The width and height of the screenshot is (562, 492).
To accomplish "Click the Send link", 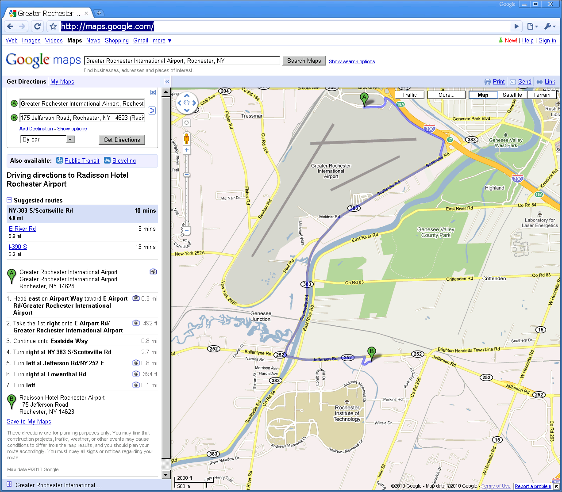I will [x=525, y=82].
